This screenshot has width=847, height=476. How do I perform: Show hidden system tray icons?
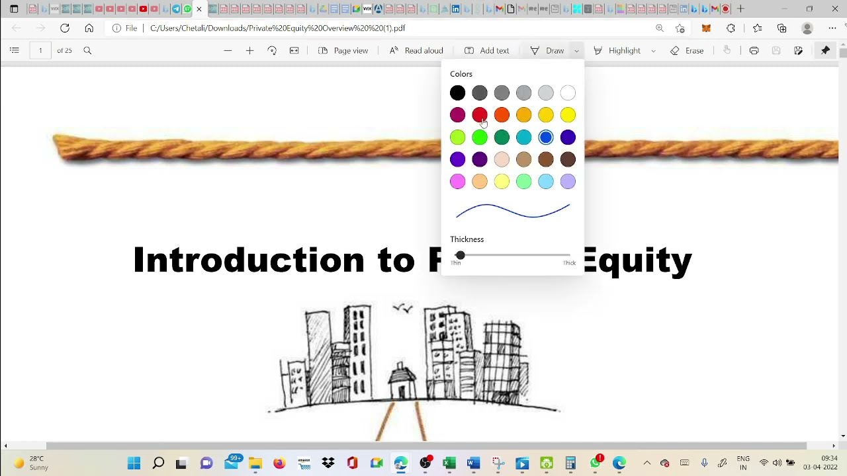click(x=646, y=463)
